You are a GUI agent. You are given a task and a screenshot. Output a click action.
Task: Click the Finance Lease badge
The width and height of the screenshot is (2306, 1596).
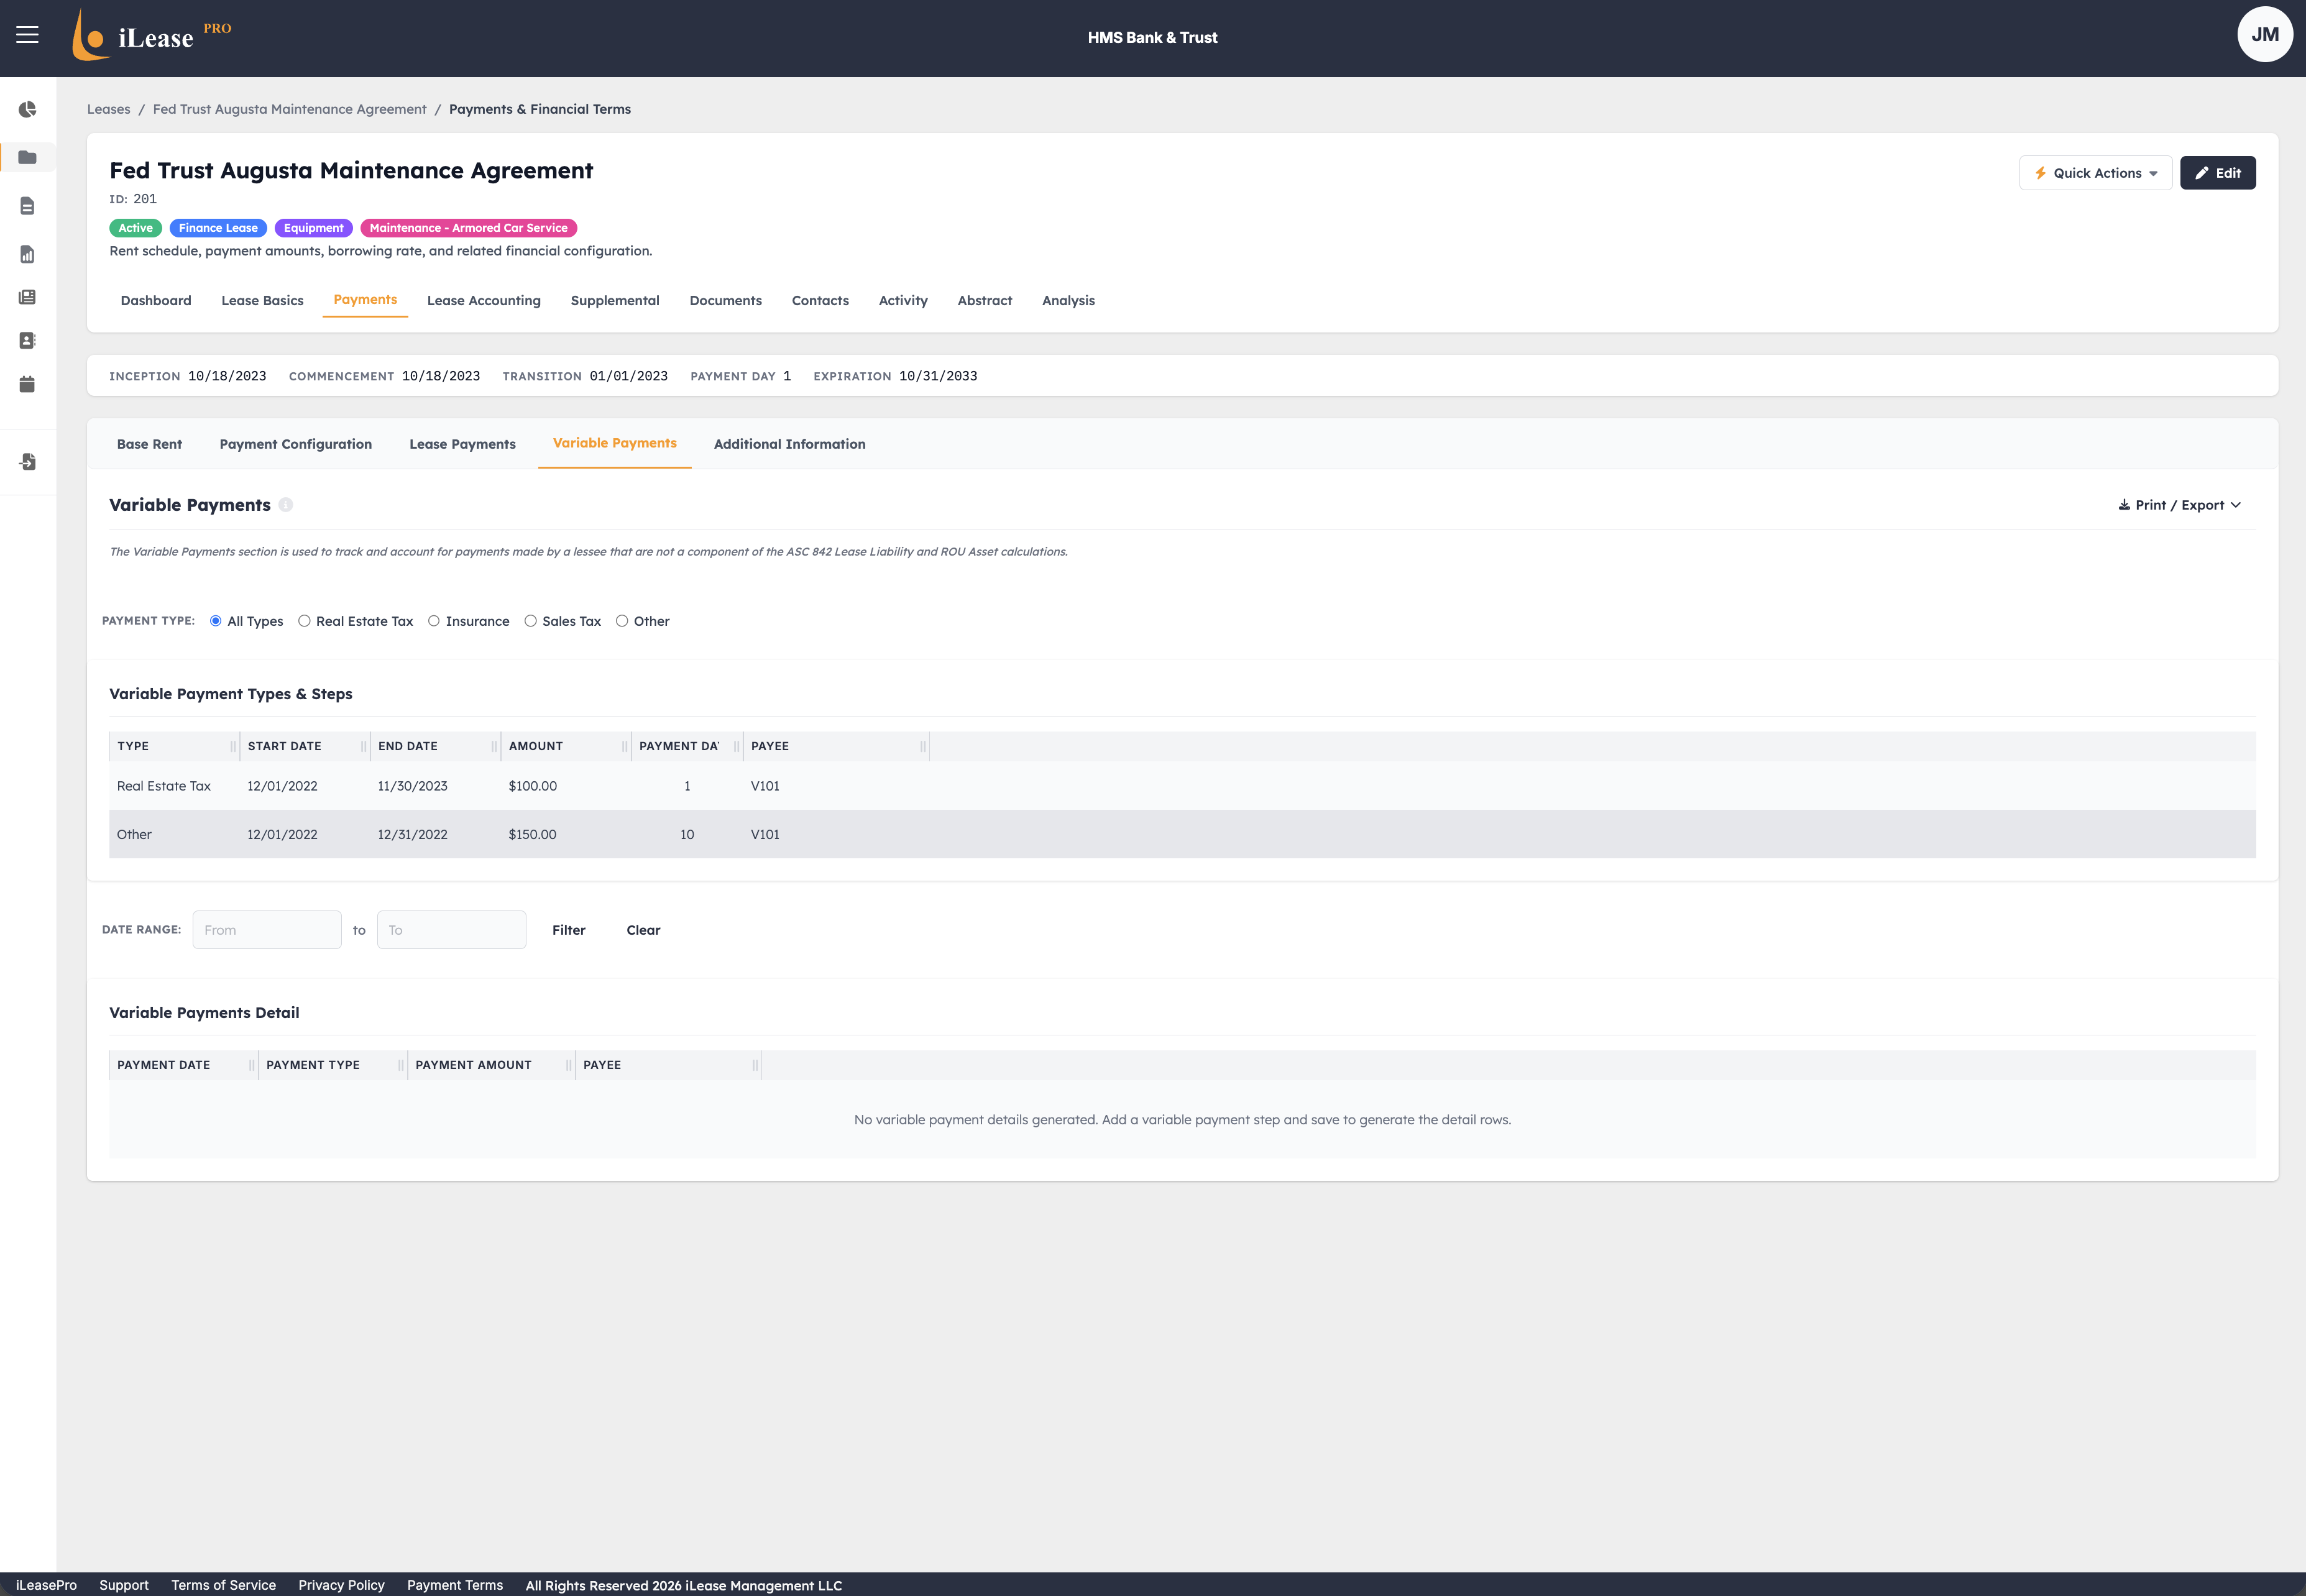click(x=218, y=228)
